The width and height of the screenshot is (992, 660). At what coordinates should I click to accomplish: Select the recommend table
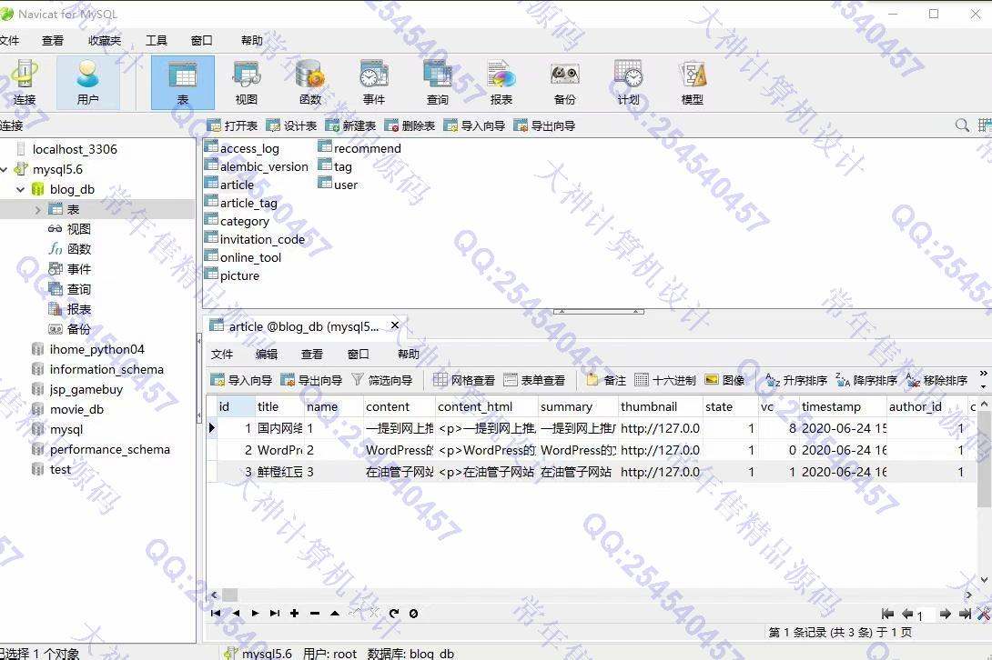click(x=359, y=148)
